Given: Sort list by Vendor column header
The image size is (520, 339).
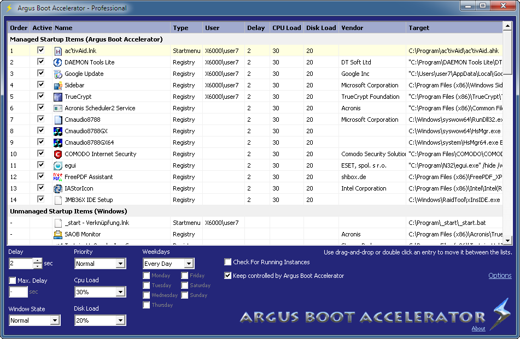Looking at the screenshot, I should point(372,28).
